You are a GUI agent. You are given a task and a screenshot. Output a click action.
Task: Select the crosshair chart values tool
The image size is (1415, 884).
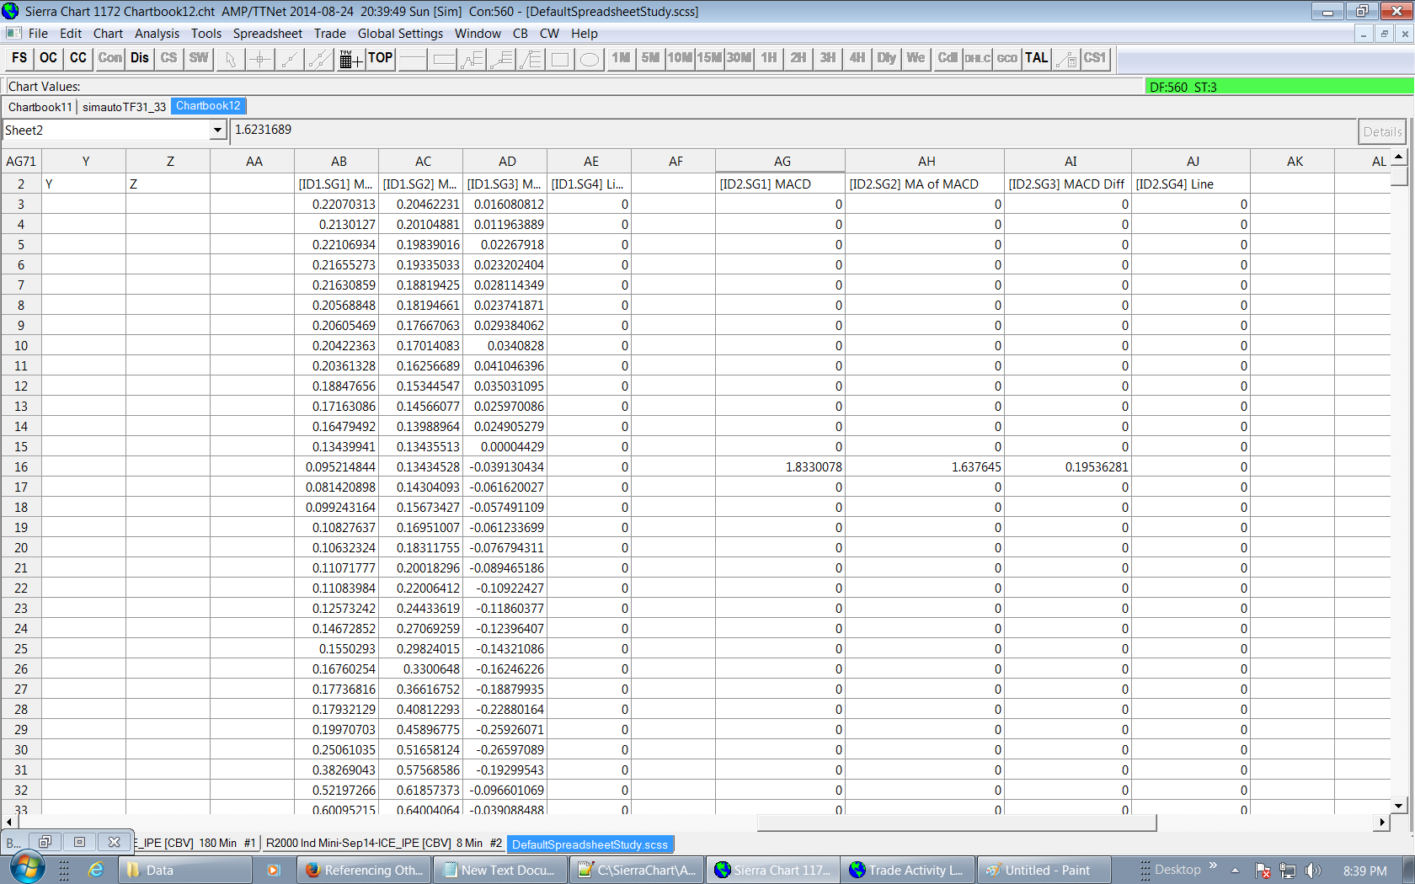pyautogui.click(x=259, y=59)
